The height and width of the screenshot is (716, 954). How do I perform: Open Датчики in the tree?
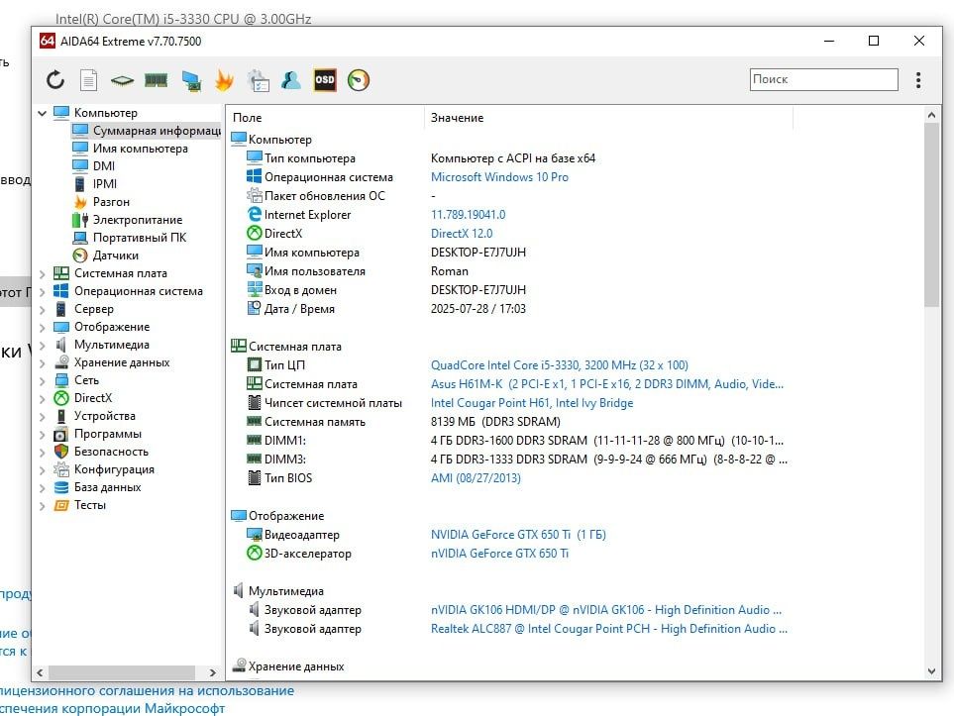105,256
